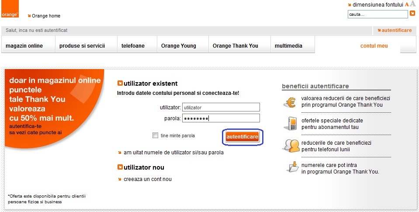419x212 pixels.
Task: Click arrow icon beside utilizator nou
Action: [120, 167]
